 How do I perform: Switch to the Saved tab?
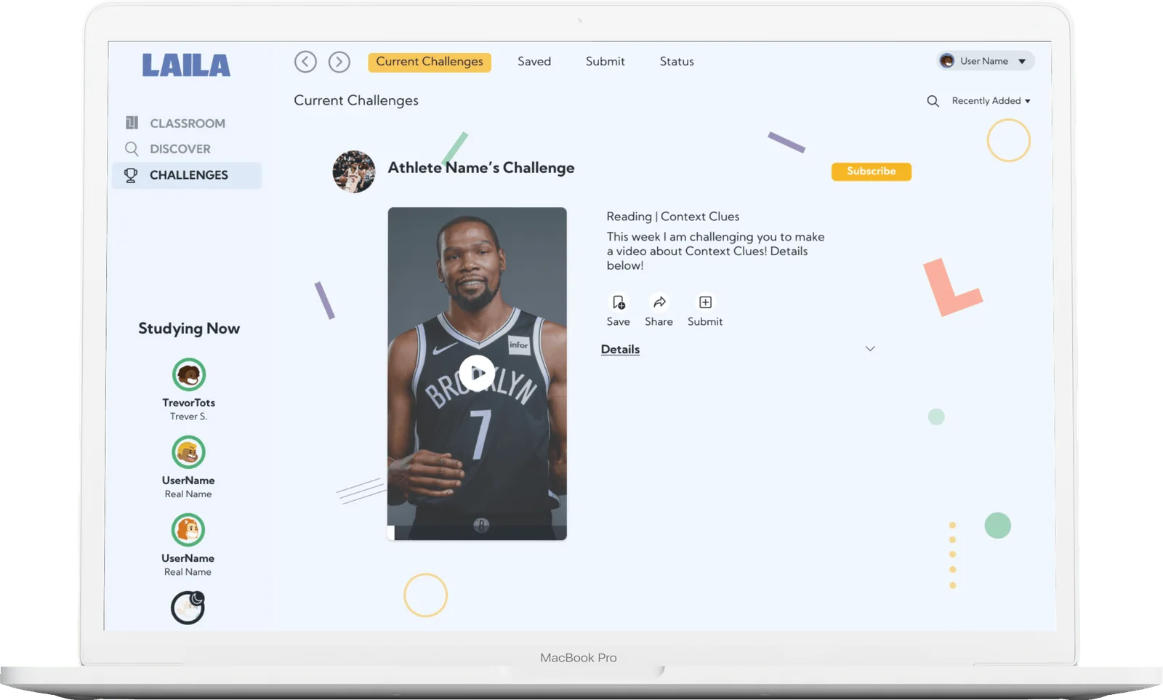pos(534,62)
